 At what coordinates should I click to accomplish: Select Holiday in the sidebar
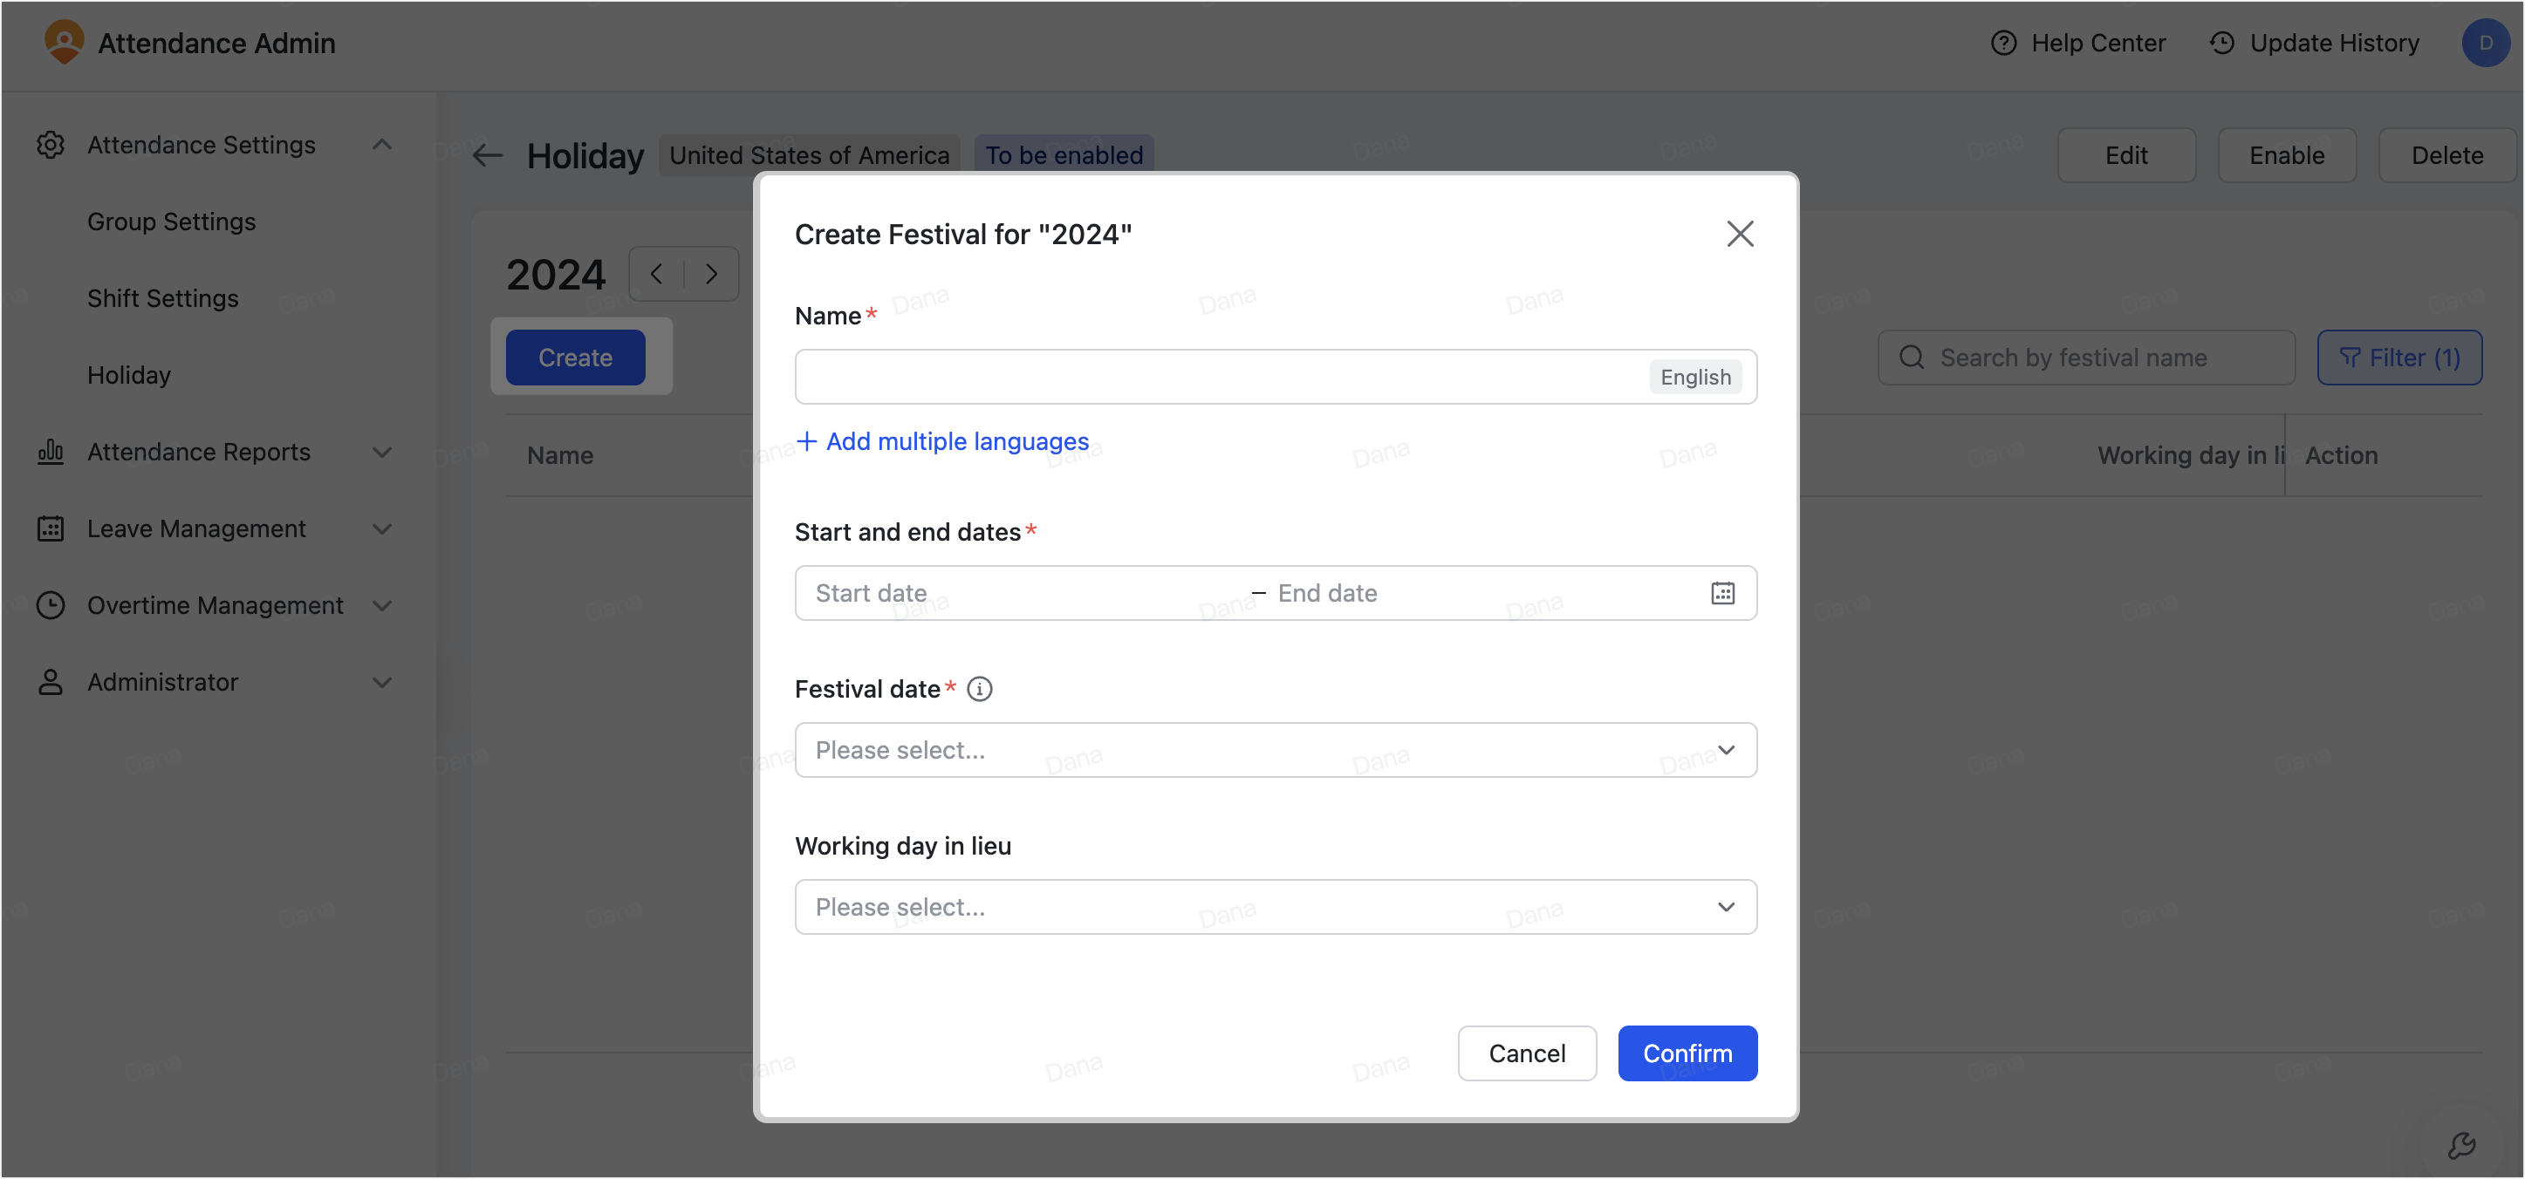click(129, 374)
